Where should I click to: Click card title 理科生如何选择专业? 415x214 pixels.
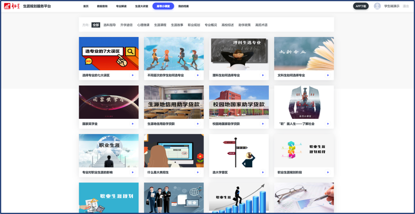226,75
